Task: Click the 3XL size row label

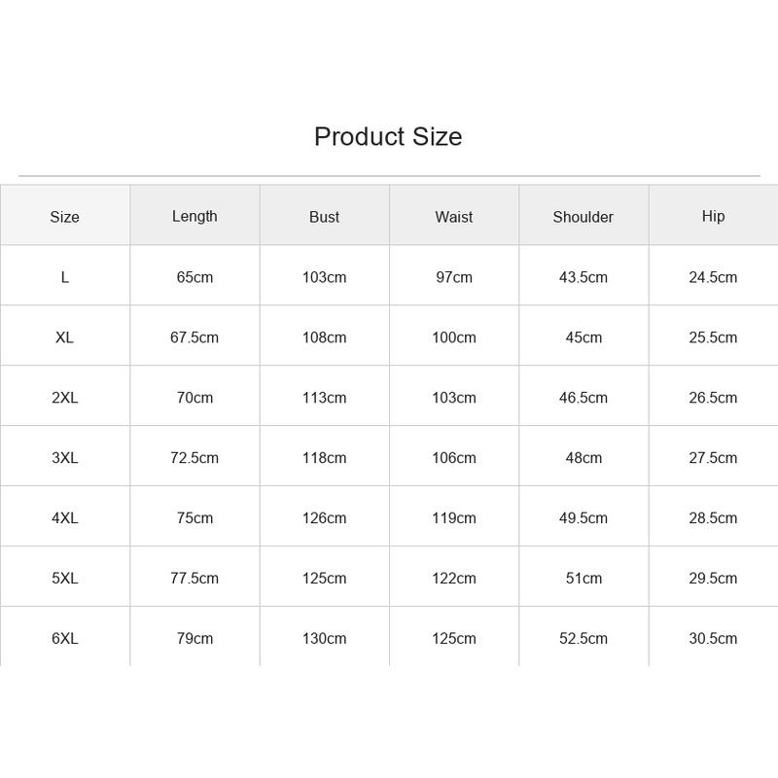Action: point(64,457)
